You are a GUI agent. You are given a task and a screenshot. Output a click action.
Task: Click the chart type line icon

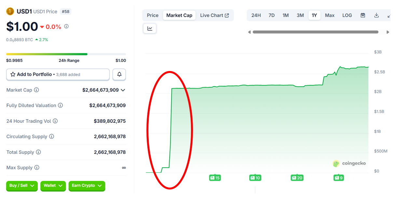[150, 29]
